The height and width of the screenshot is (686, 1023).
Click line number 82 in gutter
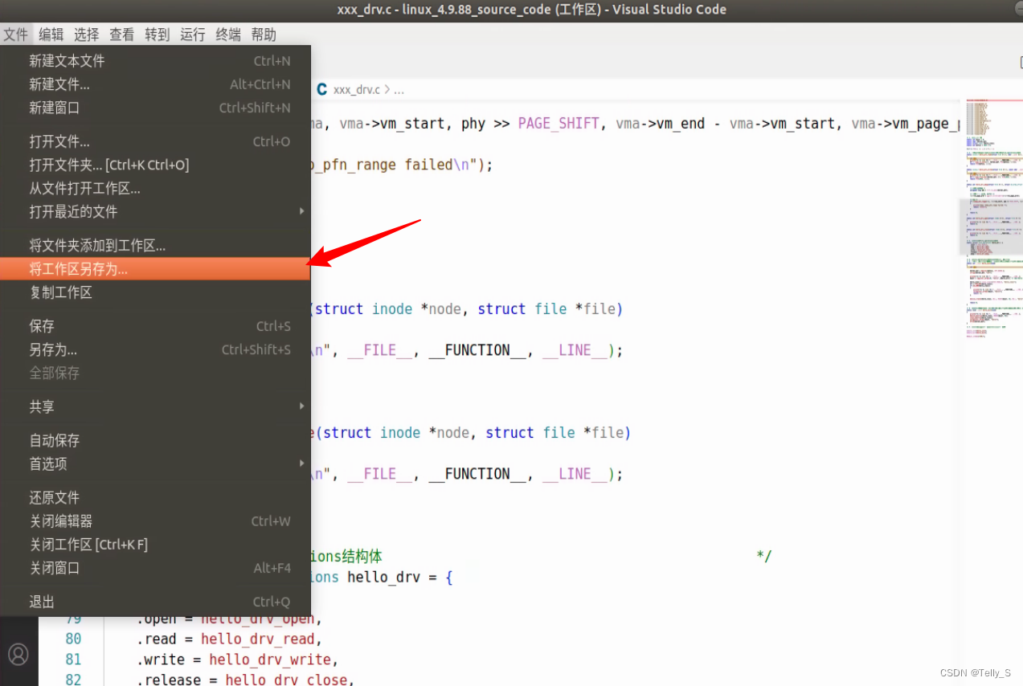[73, 680]
